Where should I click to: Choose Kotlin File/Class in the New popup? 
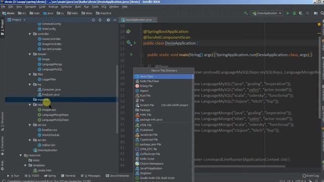[x=163, y=81]
